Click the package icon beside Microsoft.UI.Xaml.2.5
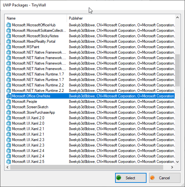The width and height of the screenshot is (185, 187). click(x=8, y=162)
